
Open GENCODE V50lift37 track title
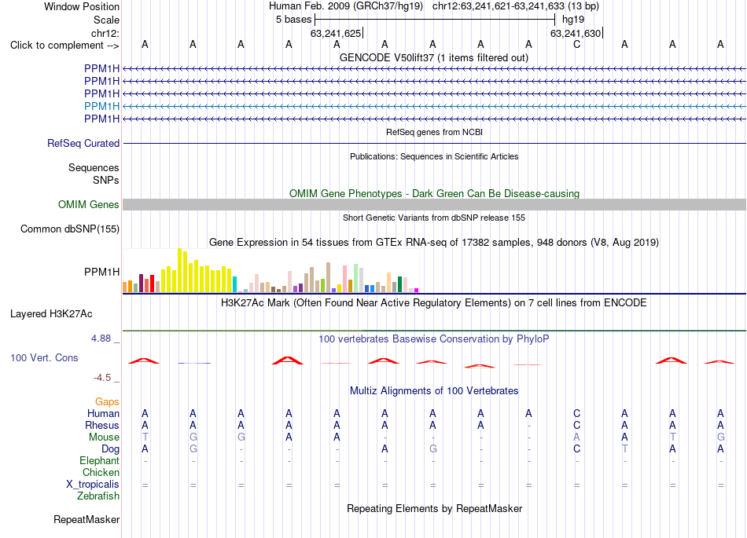pyautogui.click(x=434, y=57)
